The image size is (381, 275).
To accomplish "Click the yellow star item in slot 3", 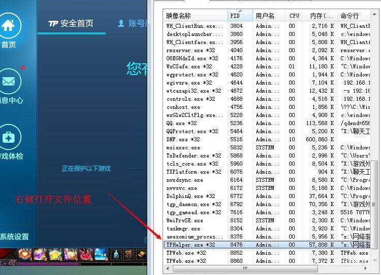I will pyautogui.click(x=55, y=255).
